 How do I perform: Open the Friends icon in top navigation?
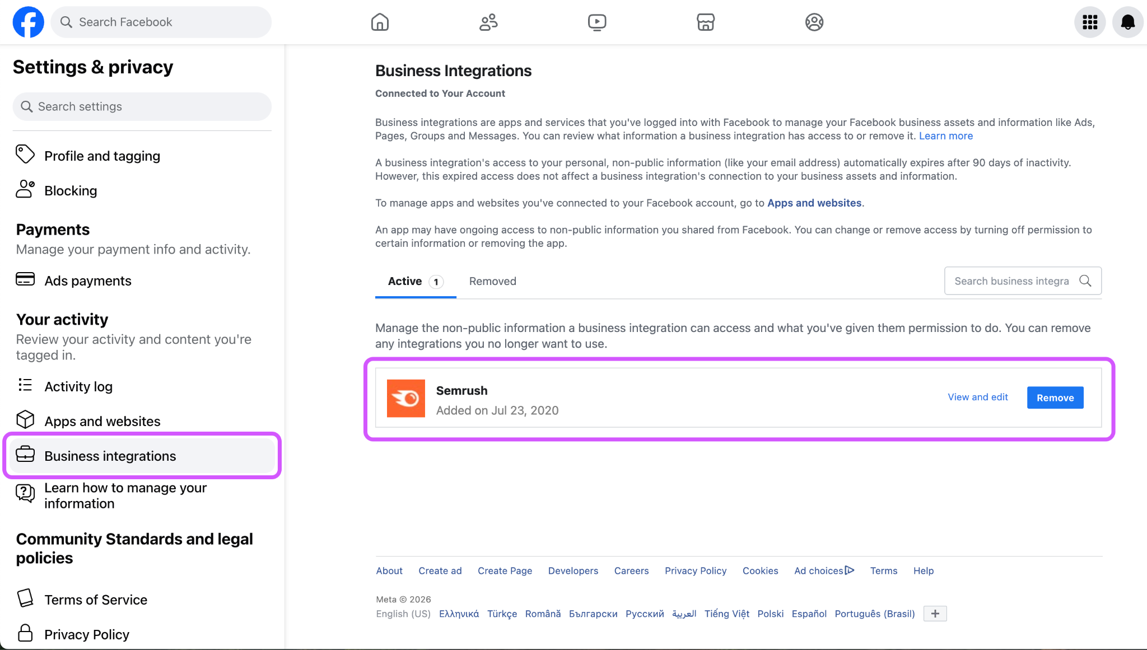488,22
